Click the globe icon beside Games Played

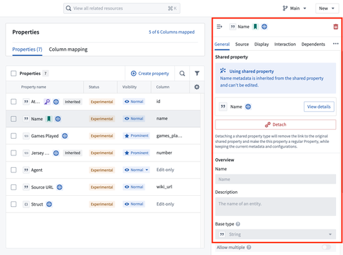click(65, 136)
